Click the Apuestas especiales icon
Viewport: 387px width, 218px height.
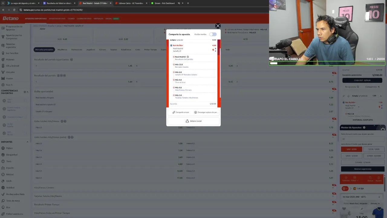coord(3,45)
